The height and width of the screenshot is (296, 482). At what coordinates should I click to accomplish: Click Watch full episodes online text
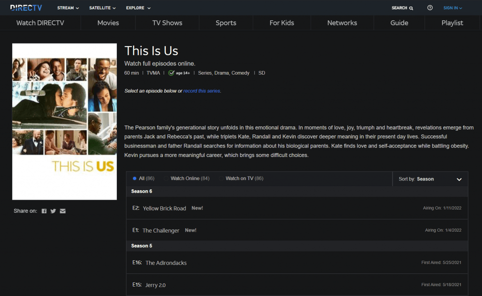point(160,63)
